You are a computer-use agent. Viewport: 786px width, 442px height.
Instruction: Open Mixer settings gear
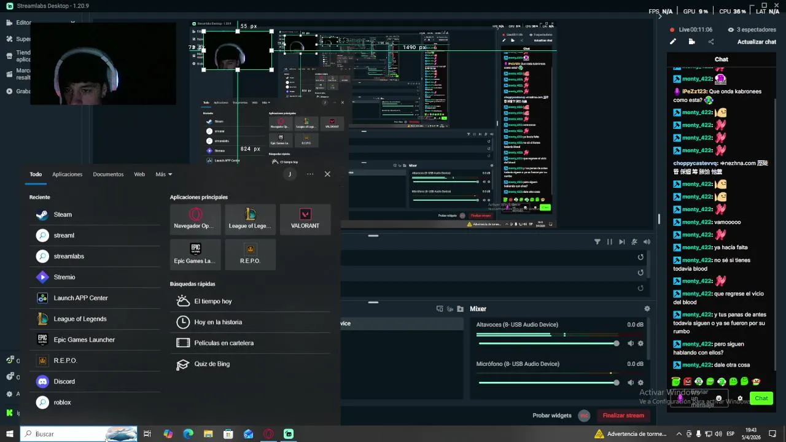click(x=647, y=309)
